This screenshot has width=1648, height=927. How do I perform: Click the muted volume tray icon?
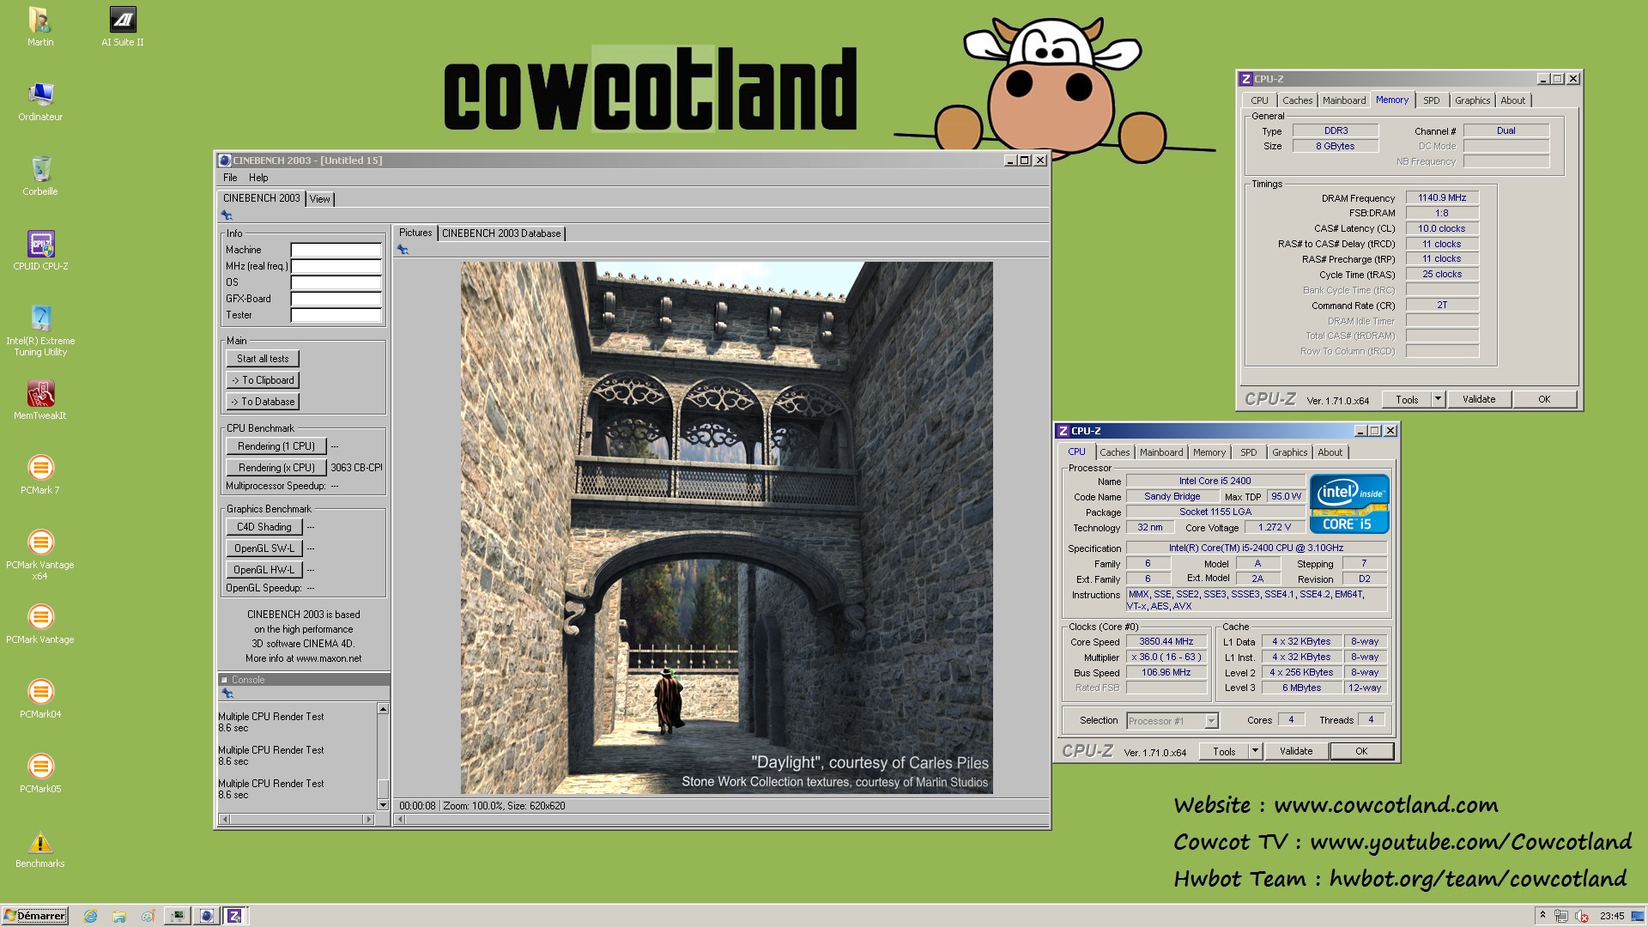tap(1581, 916)
